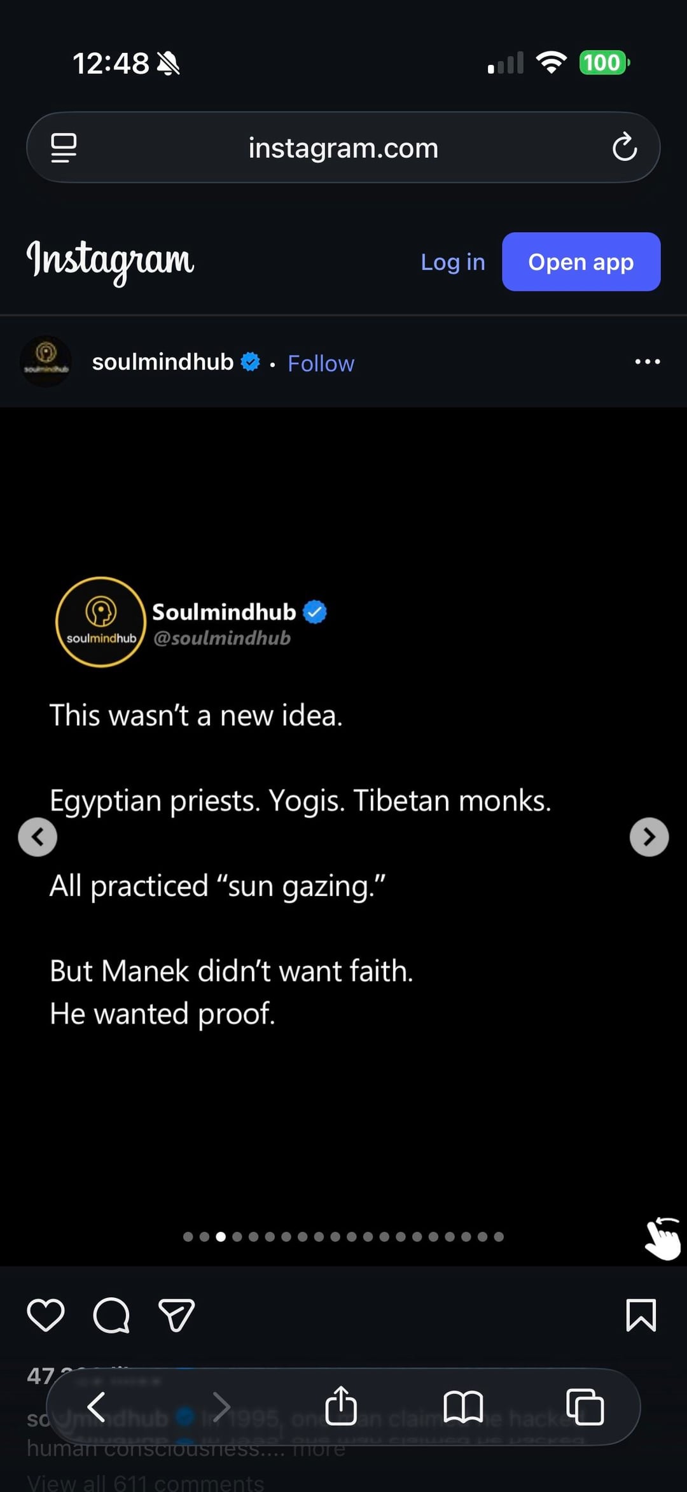Screen dimensions: 687x1492
Task: Go to next carousel slide
Action: click(x=649, y=837)
